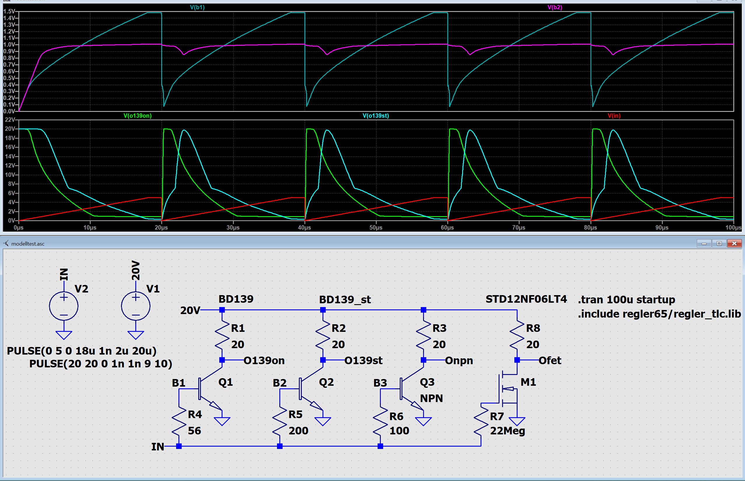Select the M1 MOSFET symbol
The image size is (745, 481).
click(507, 389)
